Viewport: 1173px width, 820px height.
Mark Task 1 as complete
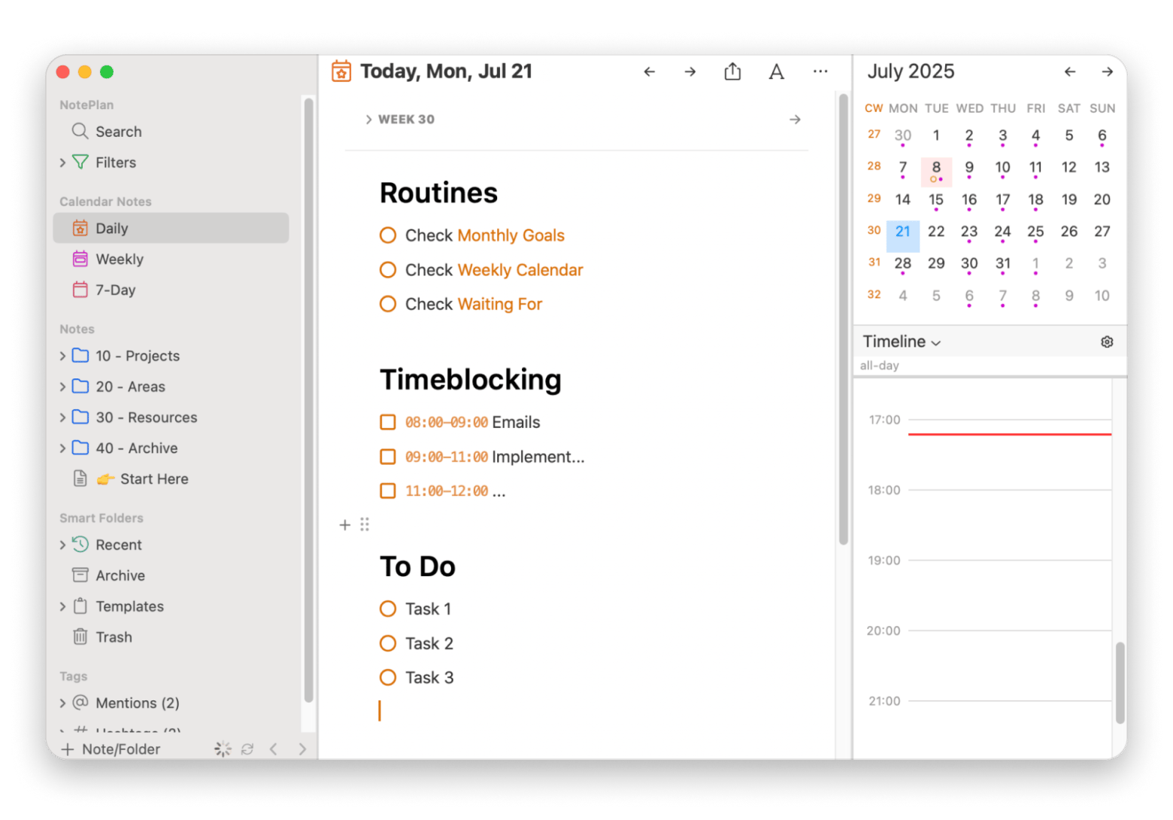388,609
